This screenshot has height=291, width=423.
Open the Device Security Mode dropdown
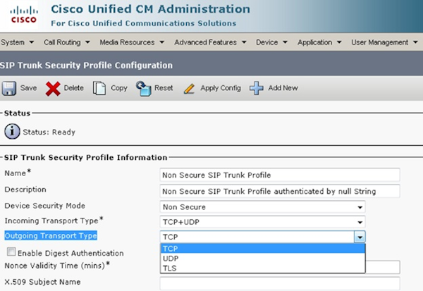360,207
